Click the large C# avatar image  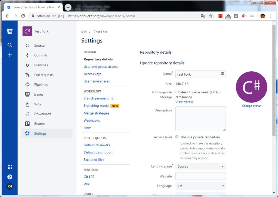click(251, 87)
